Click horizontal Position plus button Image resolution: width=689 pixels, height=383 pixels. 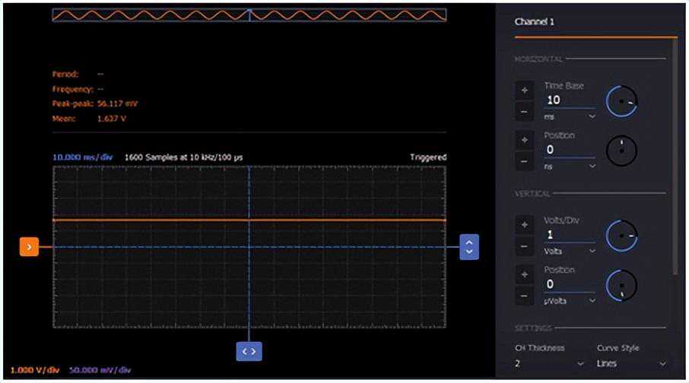coord(524,140)
